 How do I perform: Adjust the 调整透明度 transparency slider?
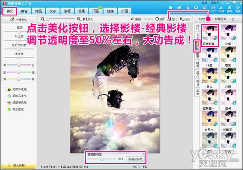[102, 159]
